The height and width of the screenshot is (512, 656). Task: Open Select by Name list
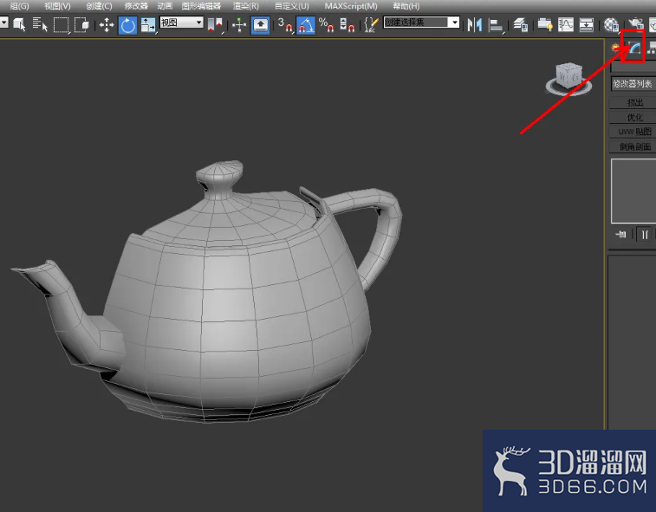40,24
